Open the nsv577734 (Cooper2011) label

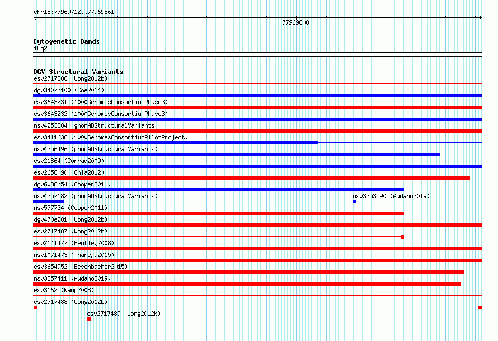[x=71, y=208]
